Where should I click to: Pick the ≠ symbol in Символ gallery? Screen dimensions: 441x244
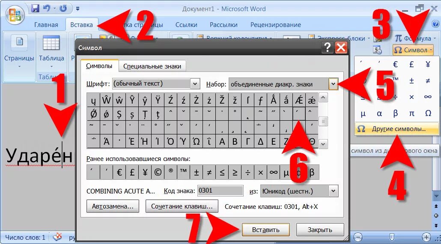coord(428,80)
